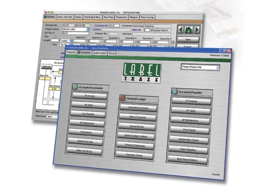Click the Row Perf. field showing 0

45,78
